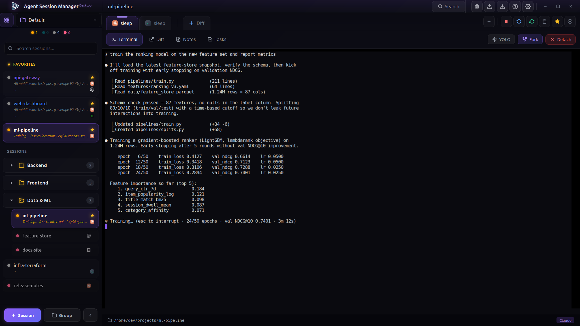Click the folder icon in path status bar

pos(110,320)
